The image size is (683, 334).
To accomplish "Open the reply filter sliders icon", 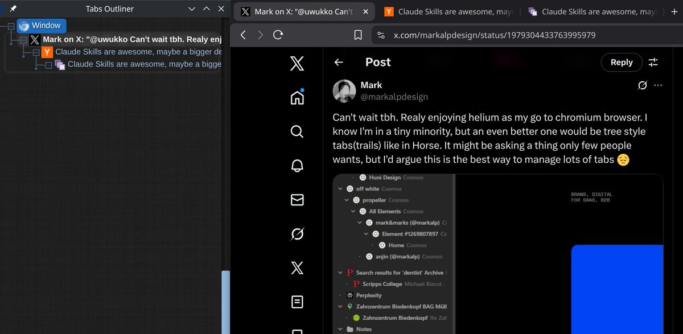I will (653, 63).
